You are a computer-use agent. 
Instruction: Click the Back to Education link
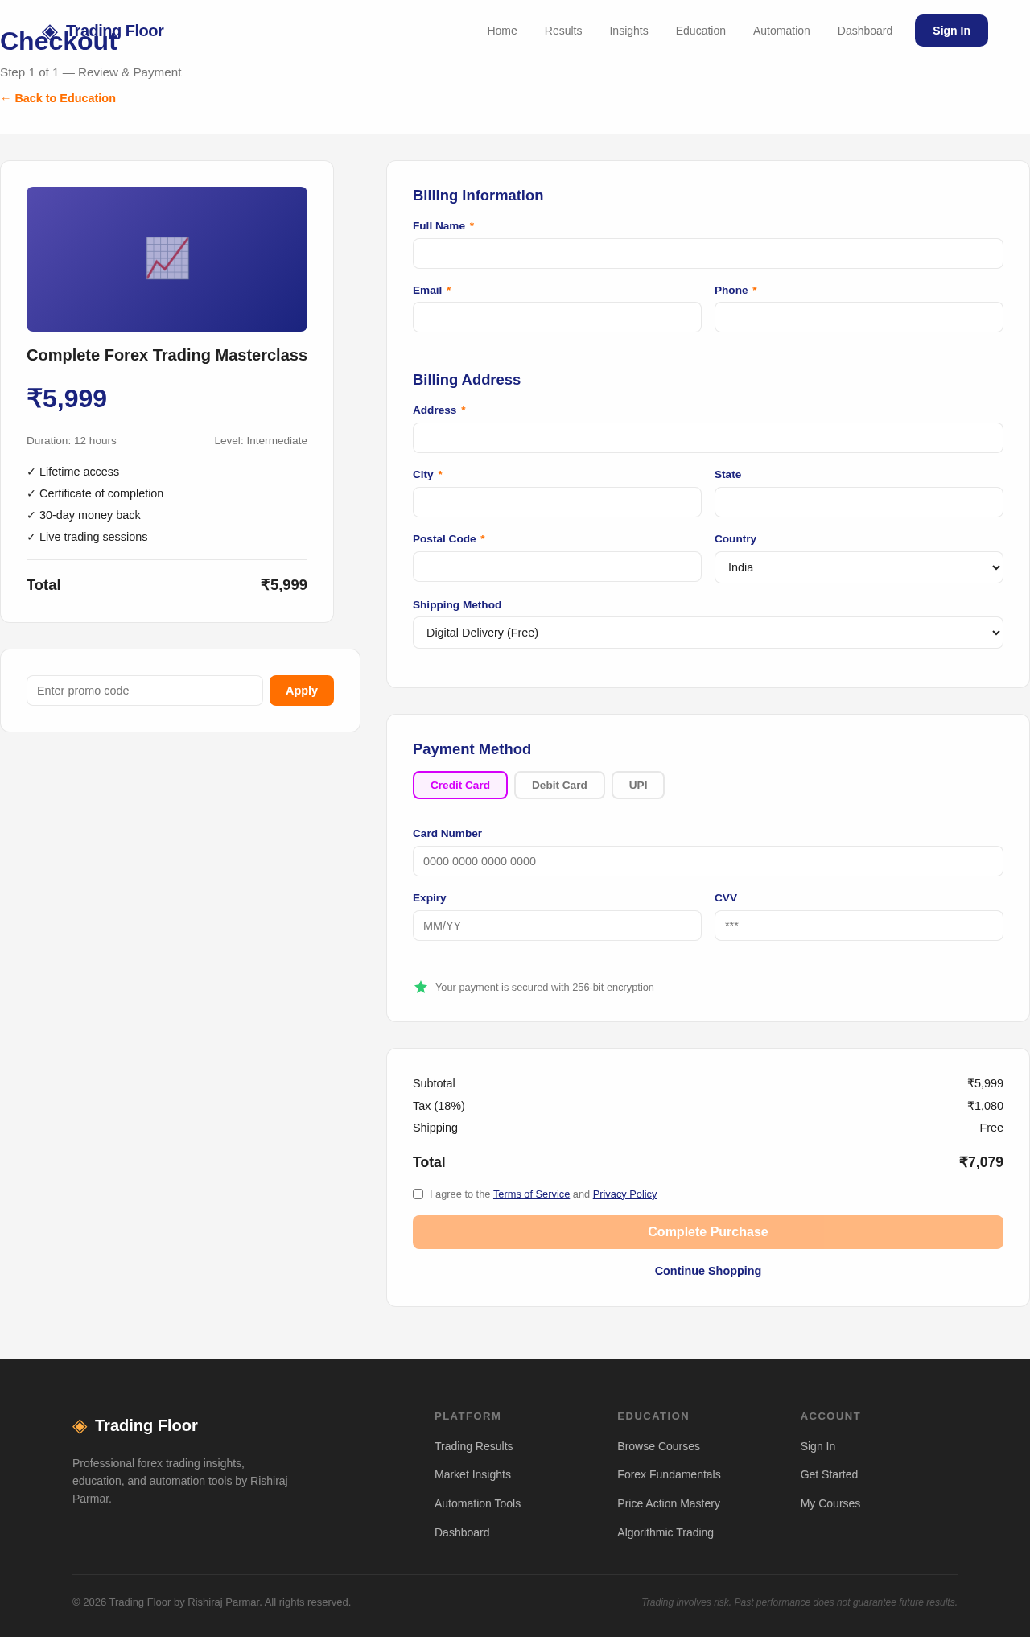58,98
